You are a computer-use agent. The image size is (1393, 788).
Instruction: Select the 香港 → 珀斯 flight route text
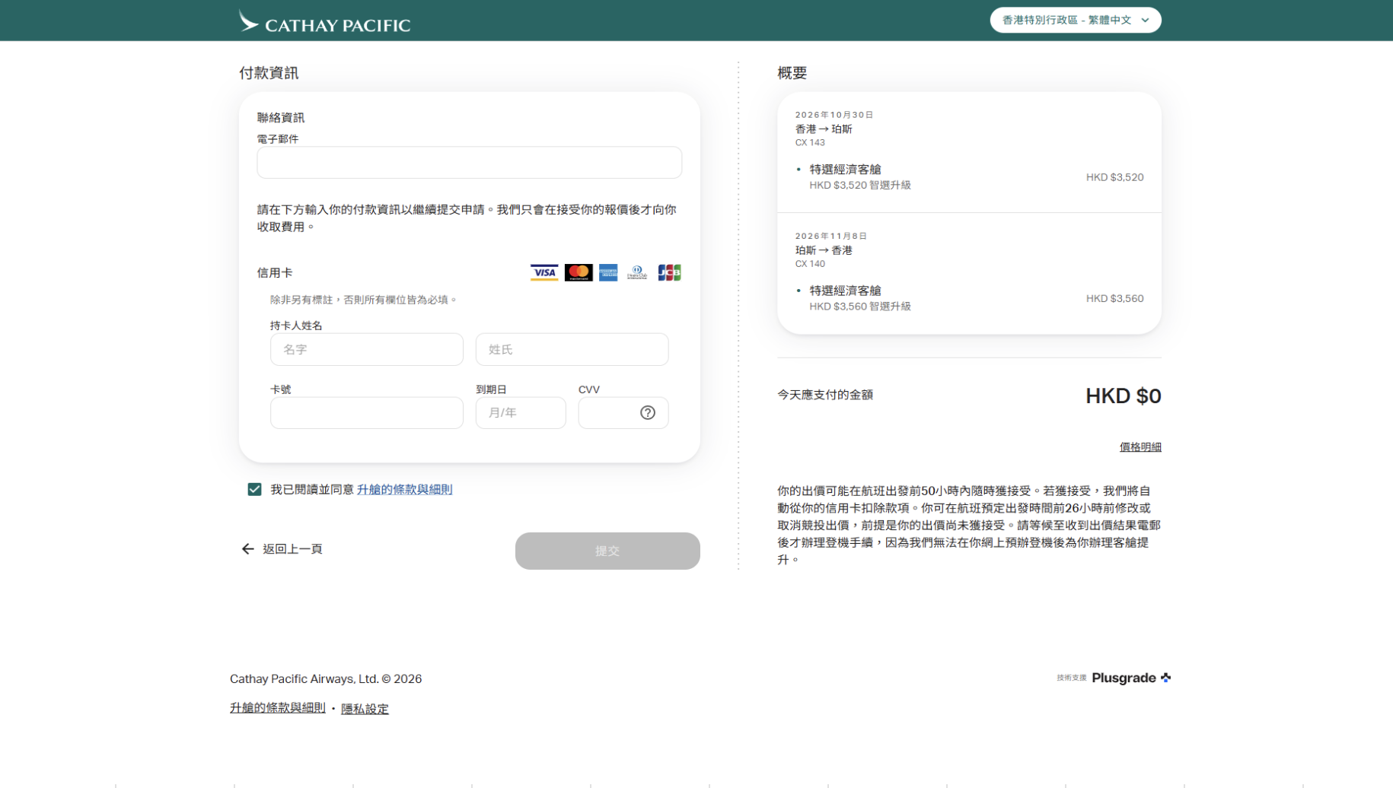click(824, 129)
